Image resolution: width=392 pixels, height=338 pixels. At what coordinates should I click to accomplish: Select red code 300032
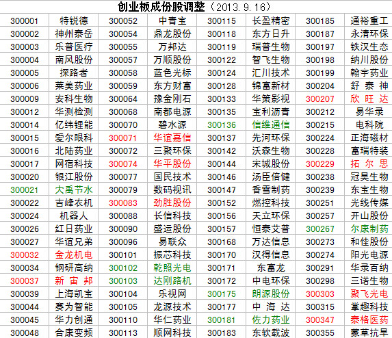(25, 255)
